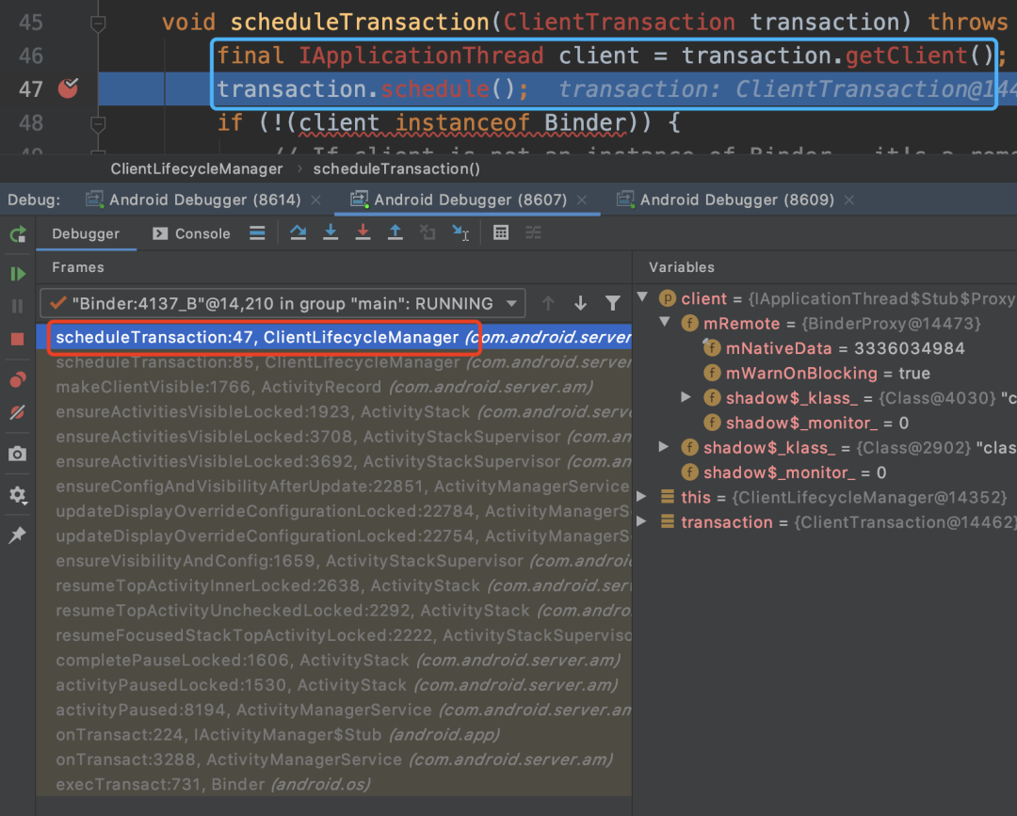Screen dimensions: 1017x816
Task: Open debugger settings gear icon
Action: (18, 495)
